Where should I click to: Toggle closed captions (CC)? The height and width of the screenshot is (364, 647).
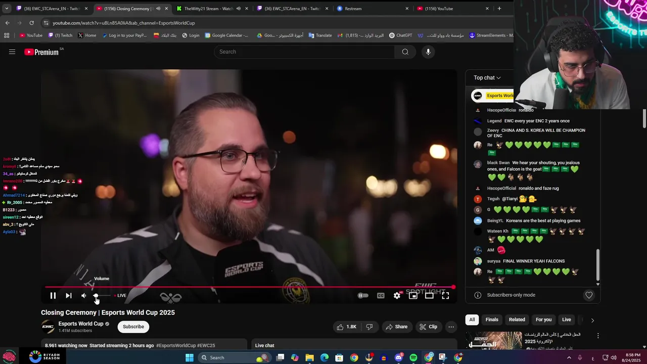point(381,296)
